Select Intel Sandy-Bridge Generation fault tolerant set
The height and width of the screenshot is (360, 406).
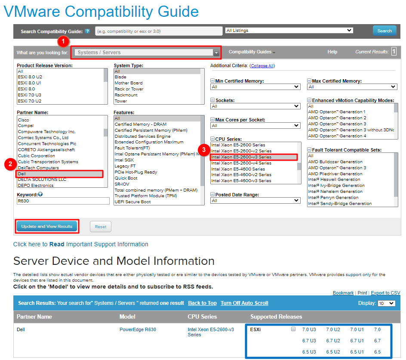pyautogui.click(x=340, y=203)
